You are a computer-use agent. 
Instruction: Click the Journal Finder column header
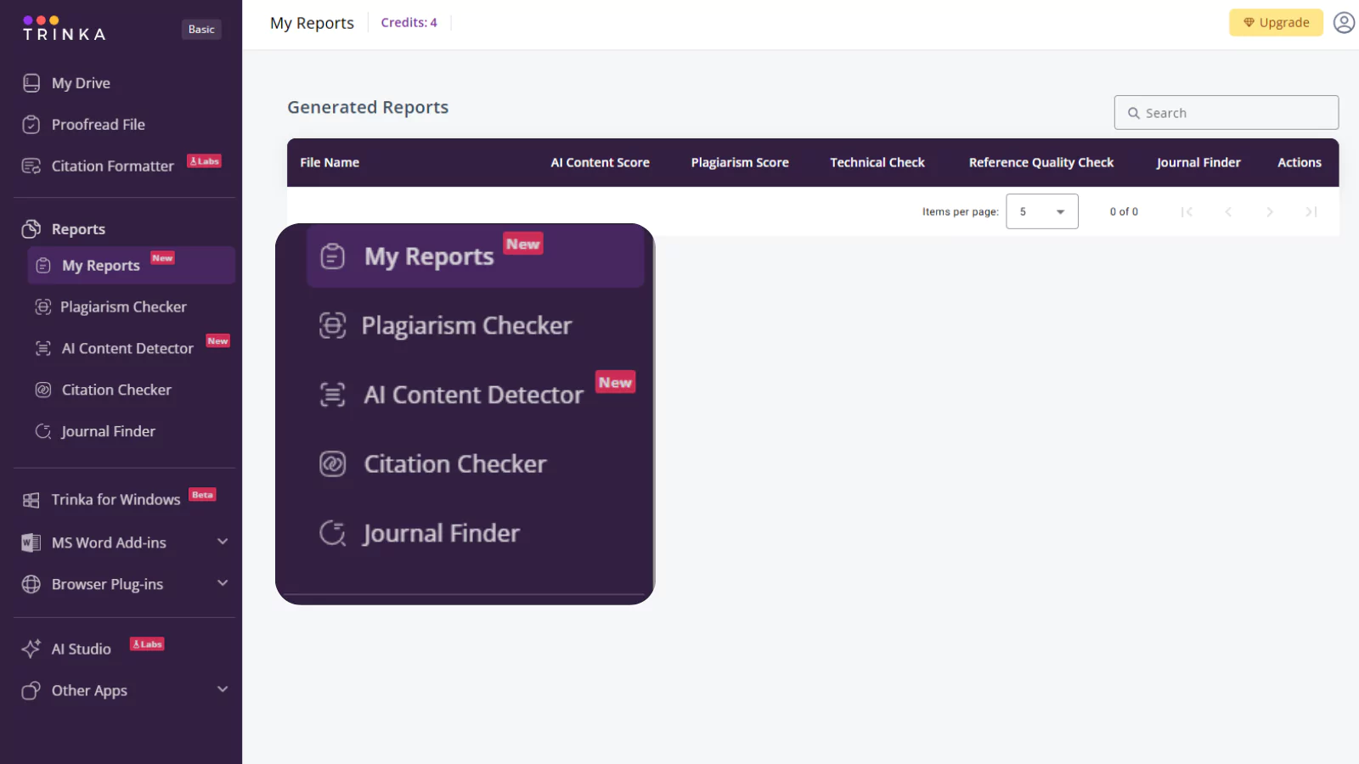tap(1198, 162)
